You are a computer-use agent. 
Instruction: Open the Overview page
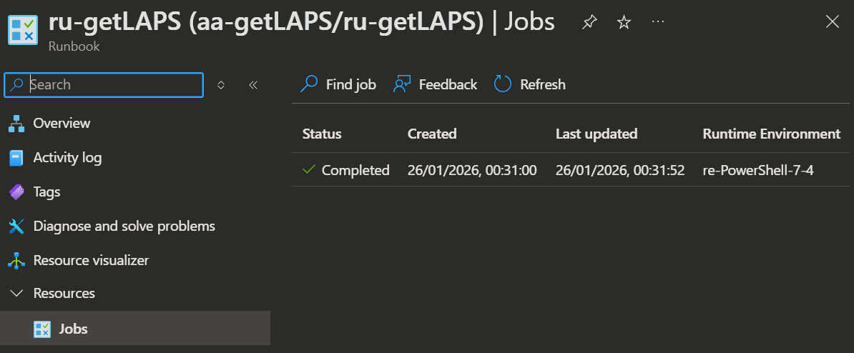coord(62,123)
